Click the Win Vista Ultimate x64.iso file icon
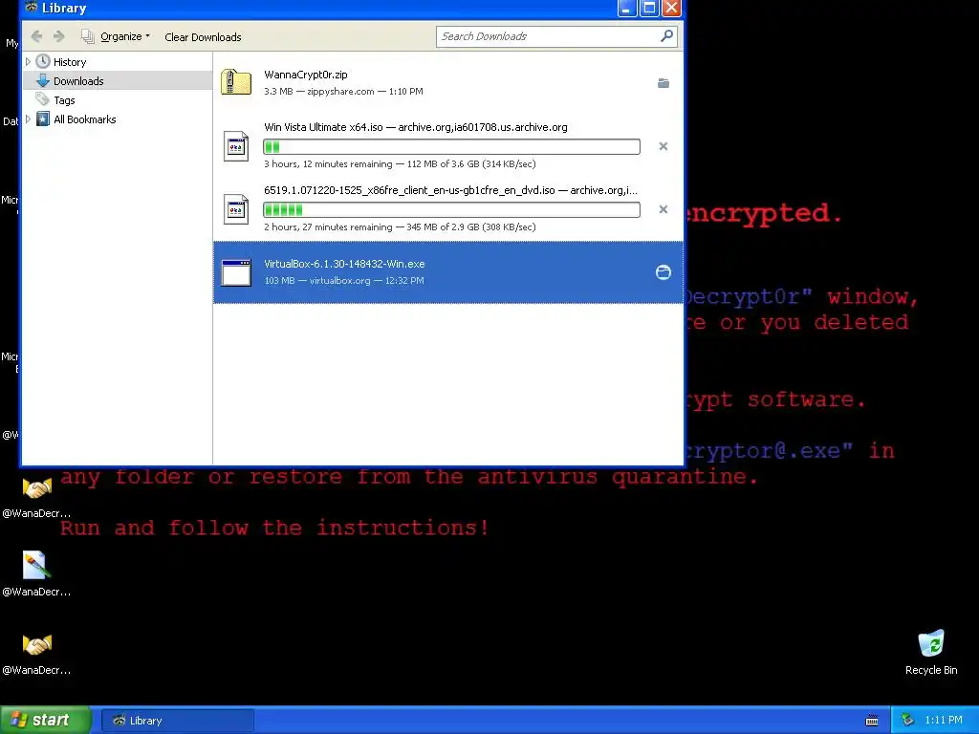The height and width of the screenshot is (734, 979). [x=236, y=146]
